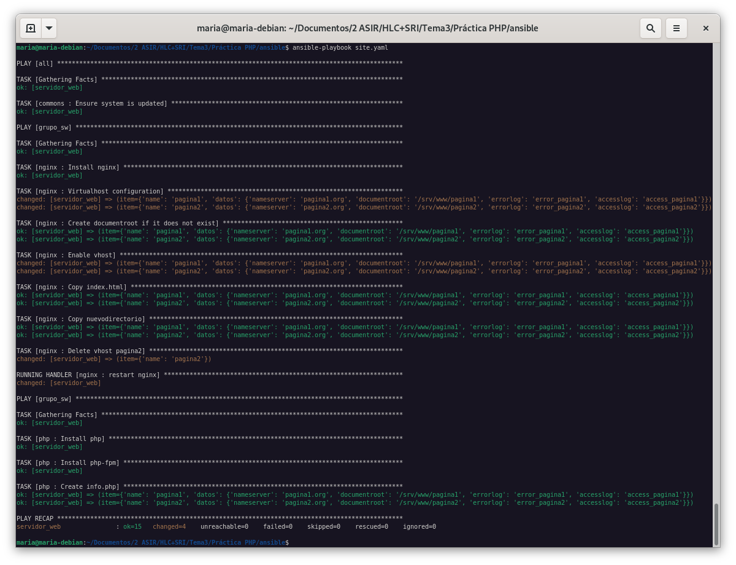This screenshot has height=565, width=736.
Task: Open the terminal search tool
Action: click(x=651, y=28)
